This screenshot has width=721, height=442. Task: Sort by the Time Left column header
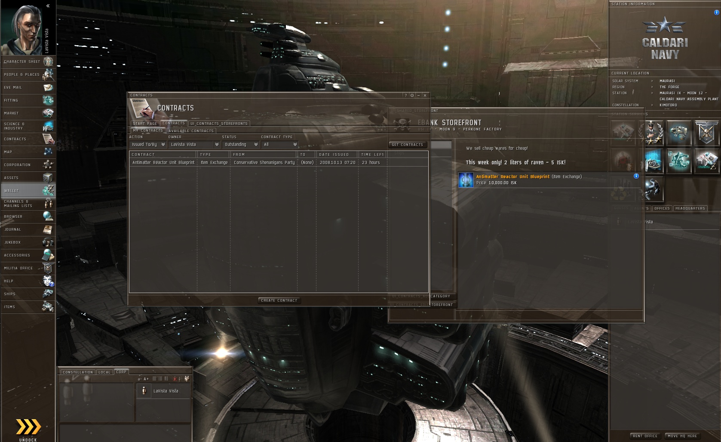373,155
